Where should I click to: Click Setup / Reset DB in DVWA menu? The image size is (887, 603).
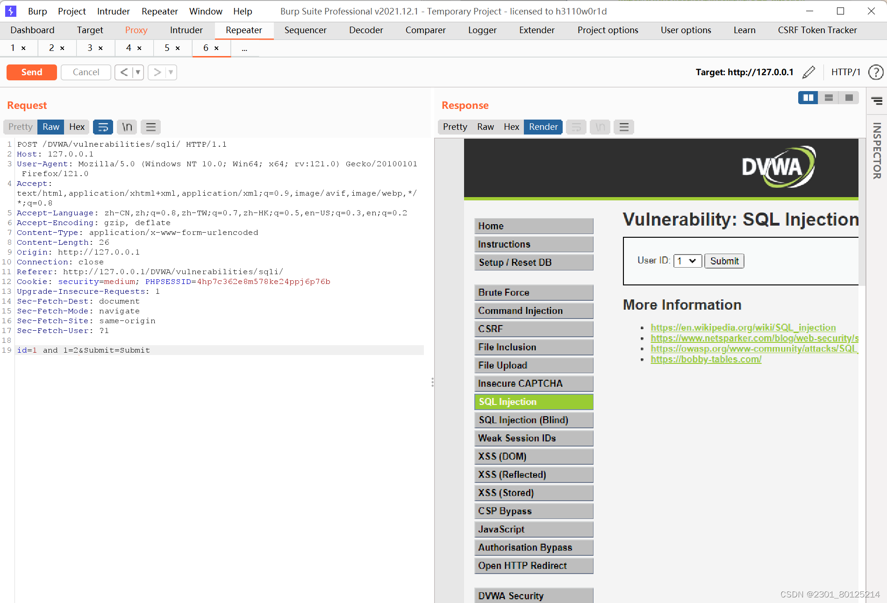click(534, 262)
